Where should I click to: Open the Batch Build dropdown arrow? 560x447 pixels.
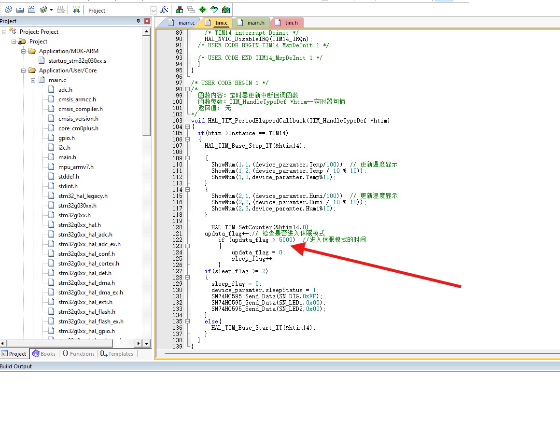[52, 10]
